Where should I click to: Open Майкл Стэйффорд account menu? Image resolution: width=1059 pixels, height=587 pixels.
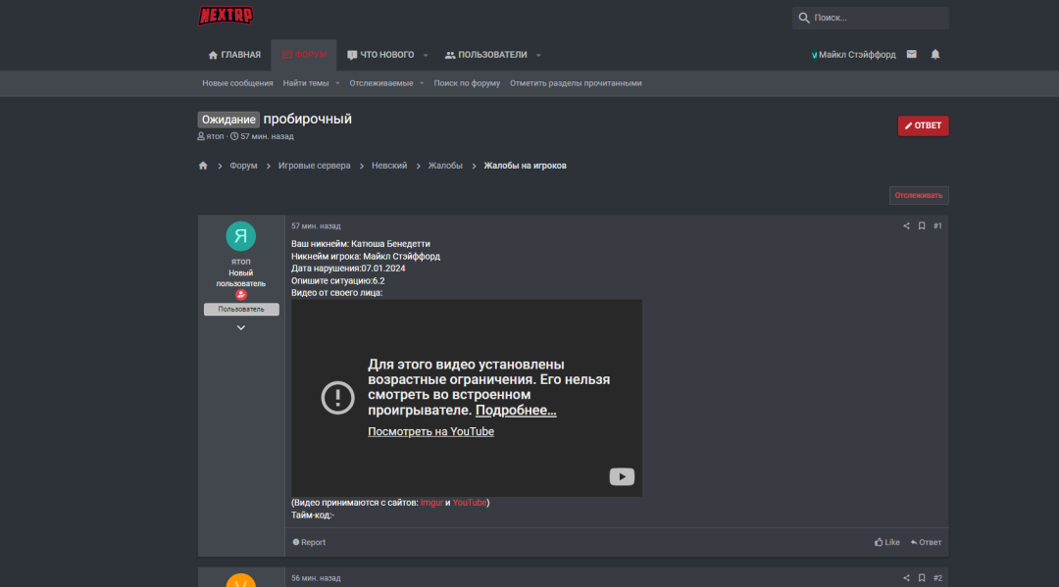[854, 55]
